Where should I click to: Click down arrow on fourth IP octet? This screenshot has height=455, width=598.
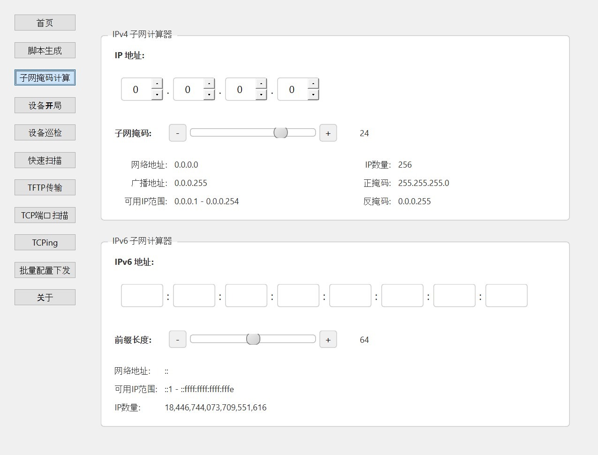click(x=313, y=95)
